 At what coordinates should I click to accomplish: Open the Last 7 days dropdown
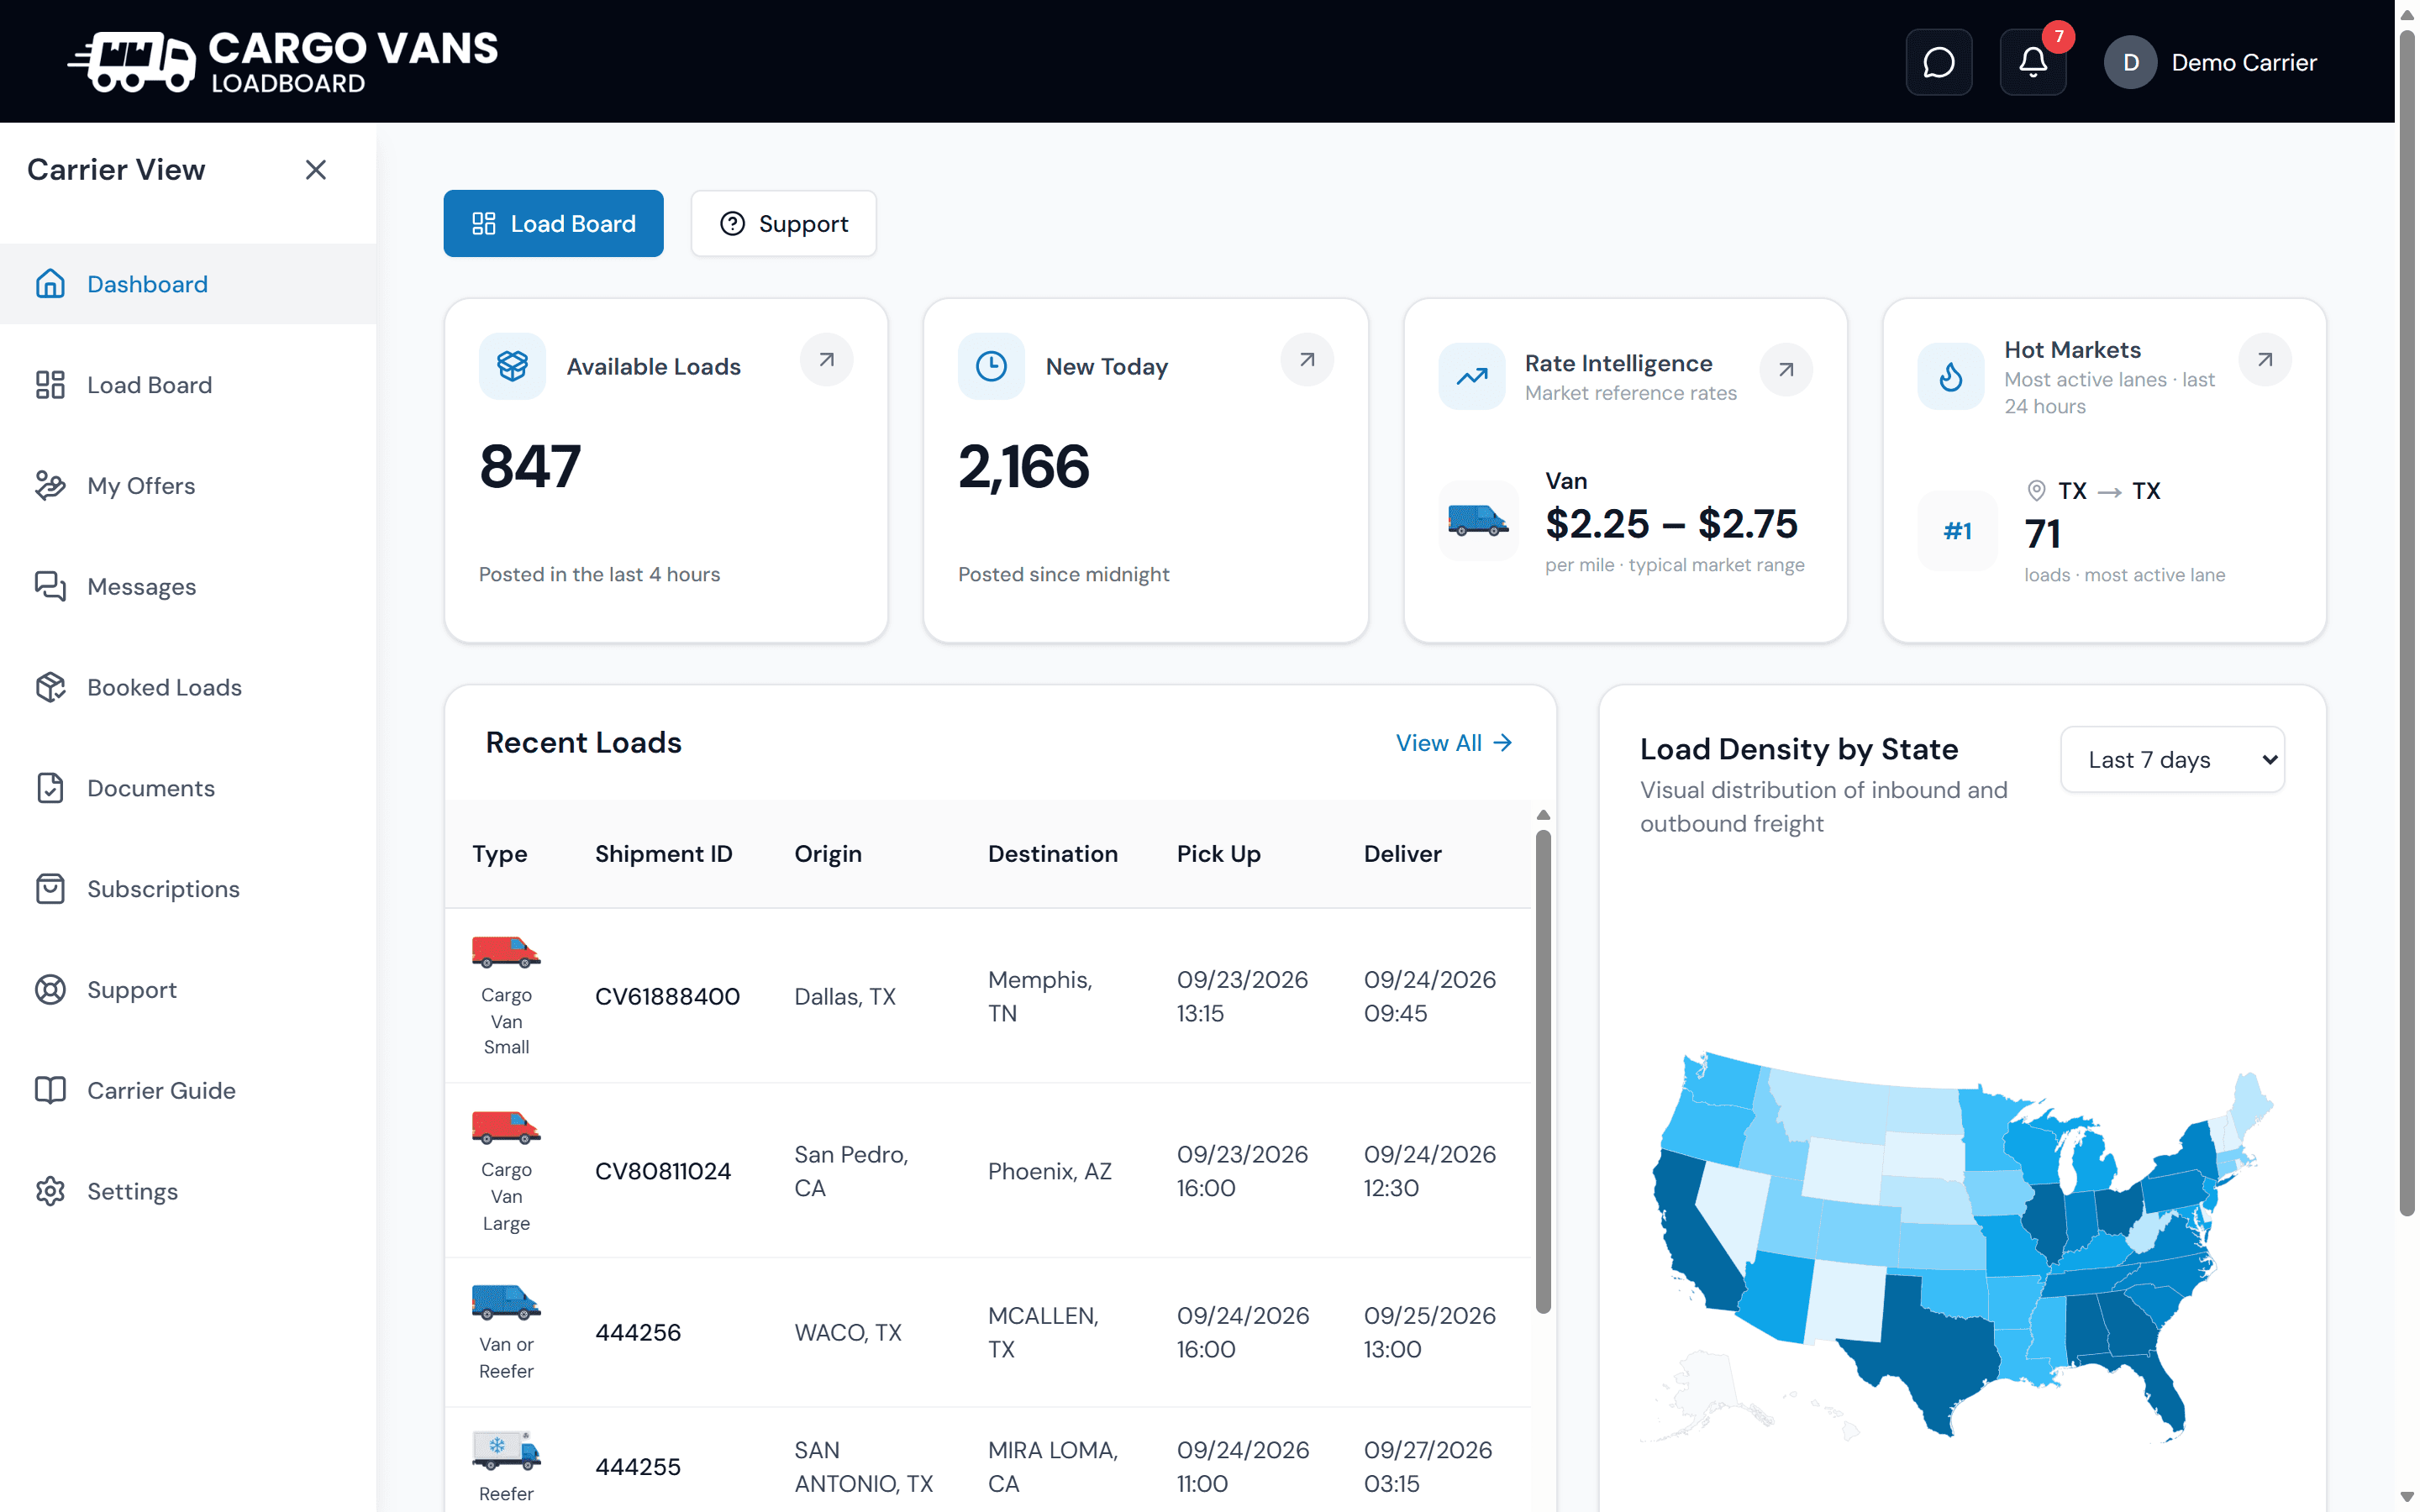(x=2172, y=760)
